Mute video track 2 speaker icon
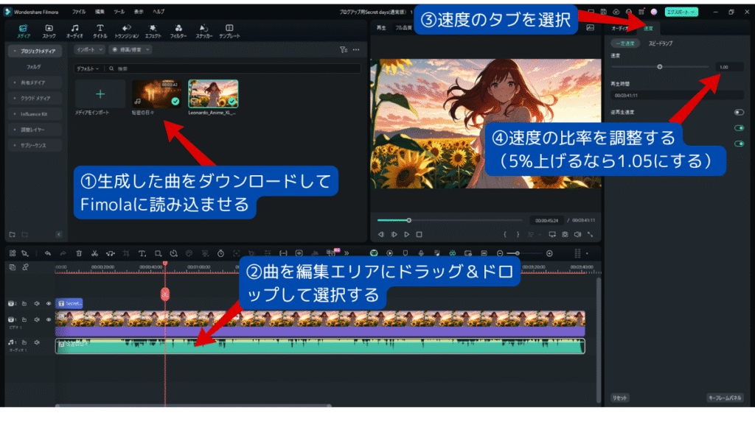Viewport: 755px width, 424px height. 37,303
